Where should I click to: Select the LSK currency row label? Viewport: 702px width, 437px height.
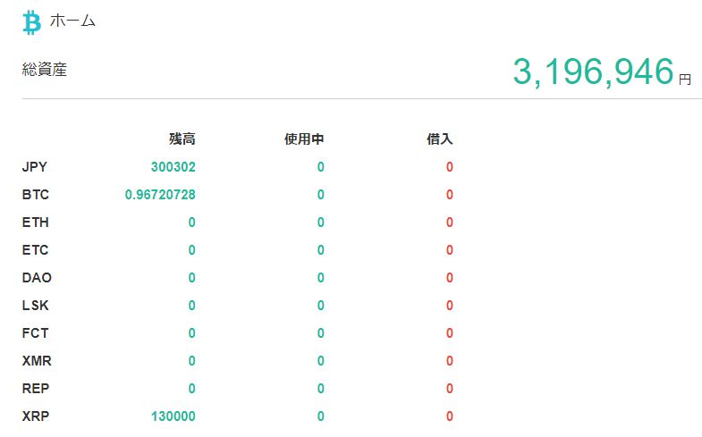(35, 306)
